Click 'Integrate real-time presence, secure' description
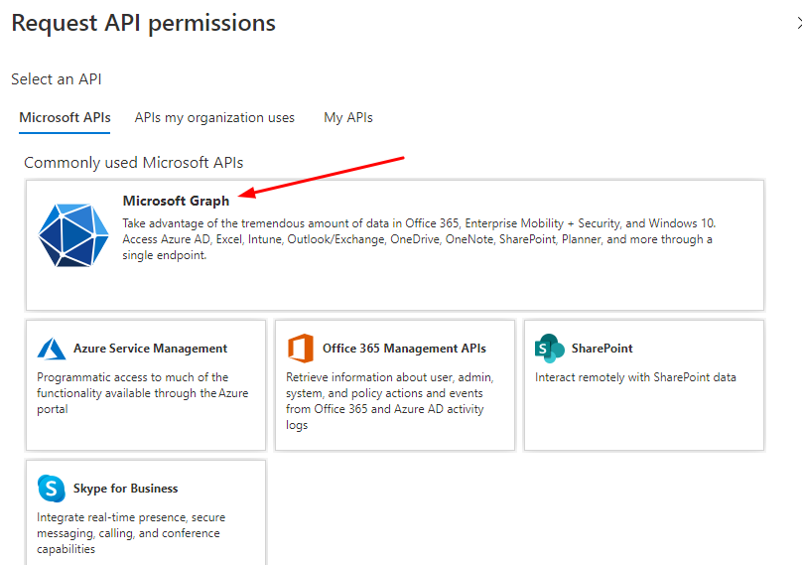The height and width of the screenshot is (565, 802). click(131, 533)
